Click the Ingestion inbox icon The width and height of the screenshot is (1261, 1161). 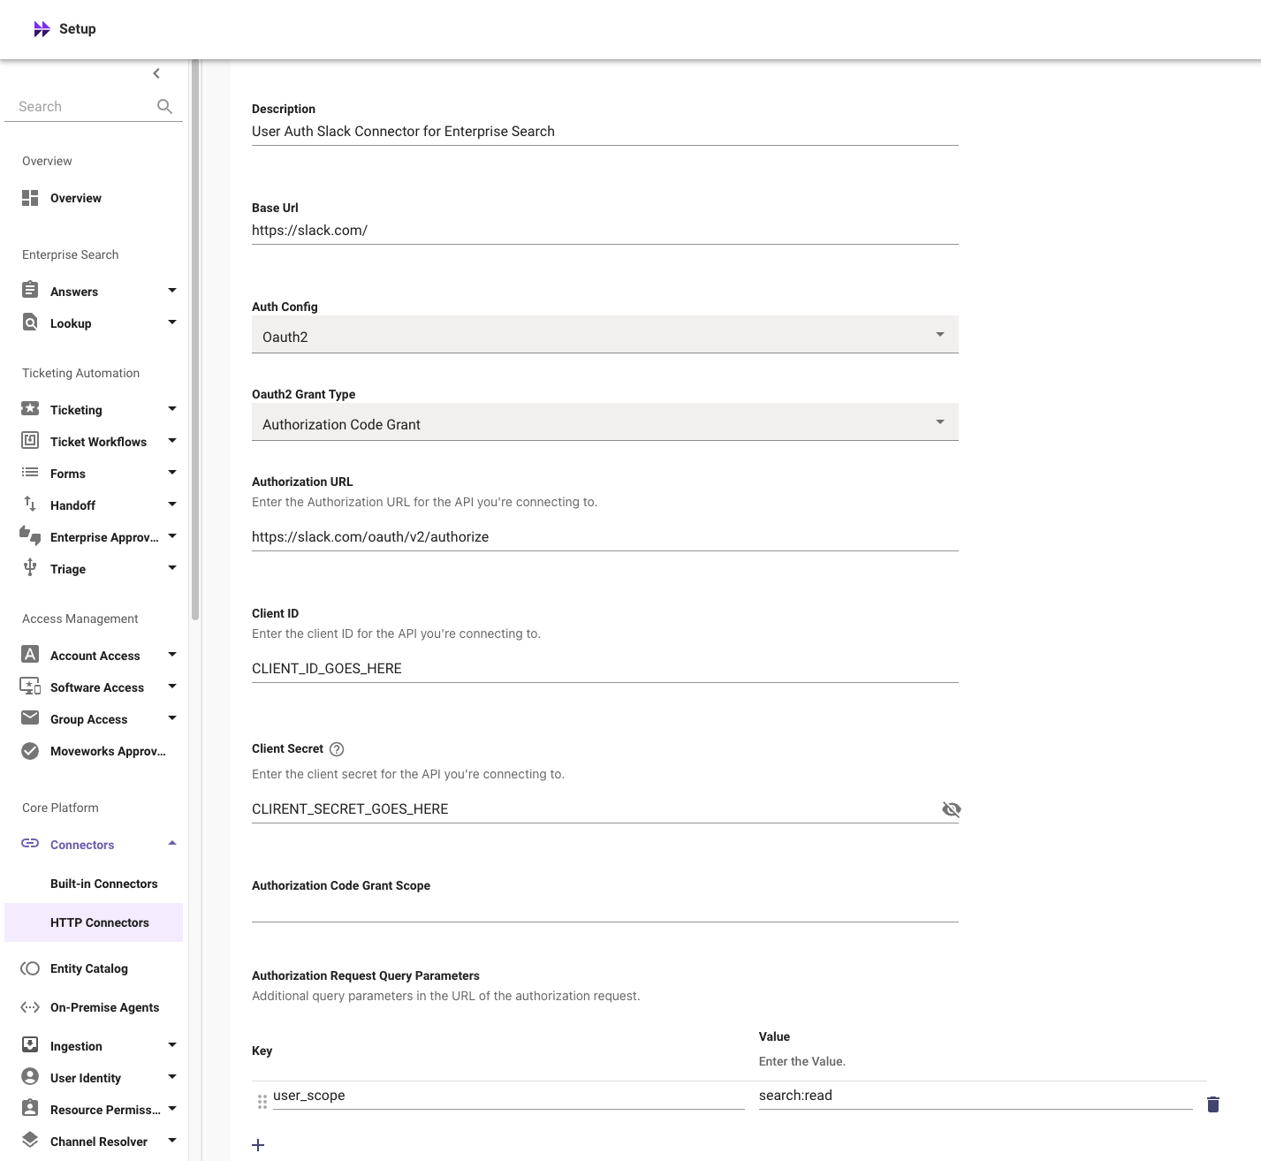pyautogui.click(x=30, y=1044)
